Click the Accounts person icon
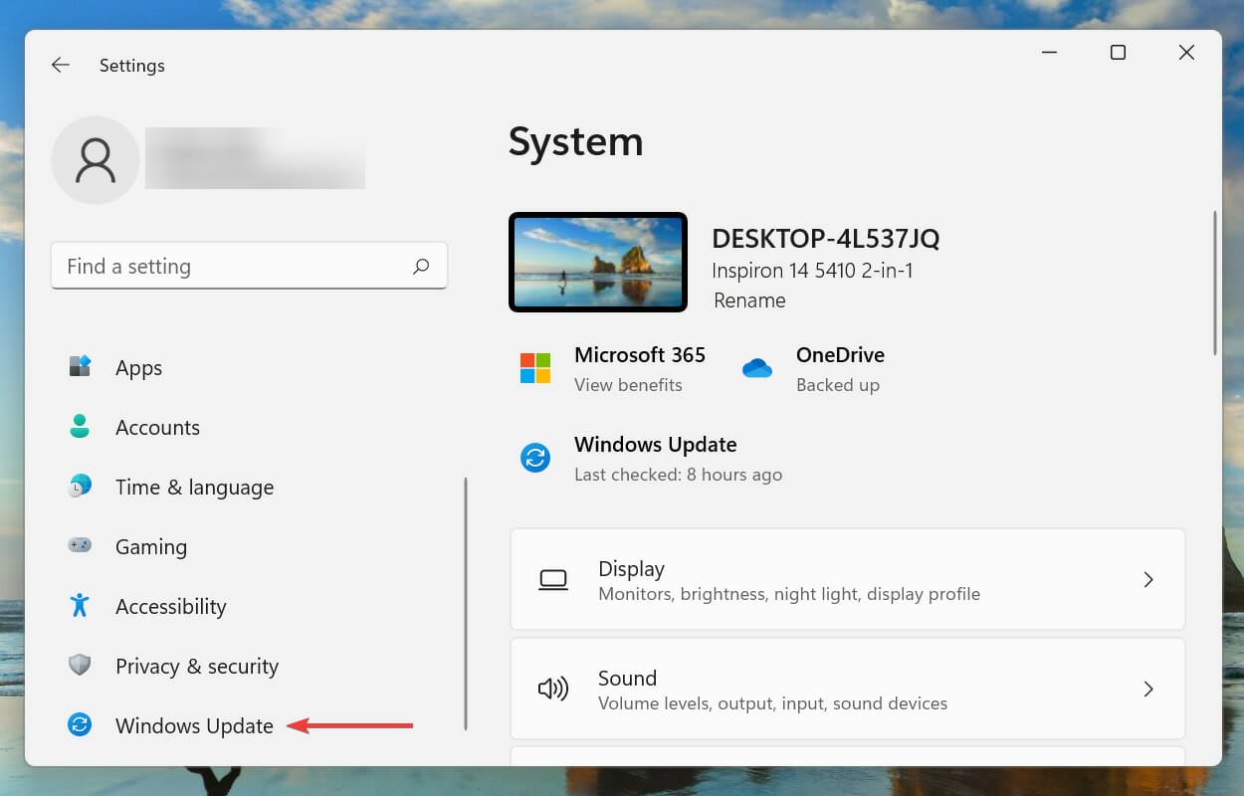This screenshot has width=1244, height=796. click(79, 427)
